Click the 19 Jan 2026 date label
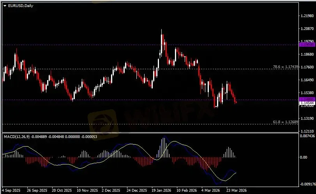The image size is (316, 194). click(161, 191)
